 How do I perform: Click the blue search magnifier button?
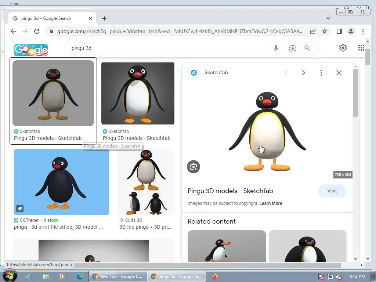pos(307,48)
